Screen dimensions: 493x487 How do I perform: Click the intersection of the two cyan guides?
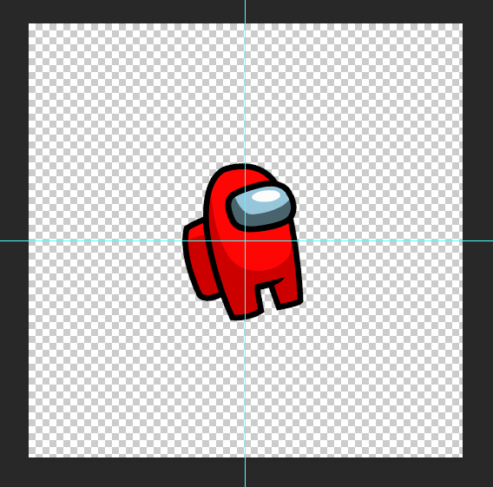pos(246,240)
